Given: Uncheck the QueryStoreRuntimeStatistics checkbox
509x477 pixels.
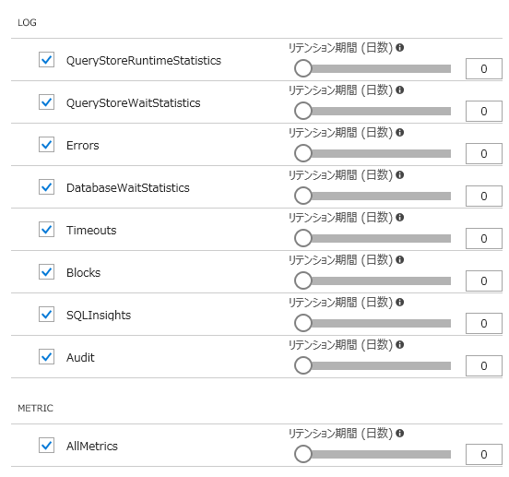Looking at the screenshot, I should point(46,60).
